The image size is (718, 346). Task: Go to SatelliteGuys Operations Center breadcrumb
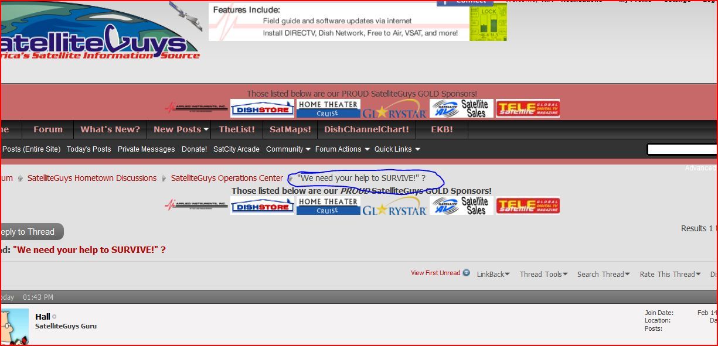227,178
